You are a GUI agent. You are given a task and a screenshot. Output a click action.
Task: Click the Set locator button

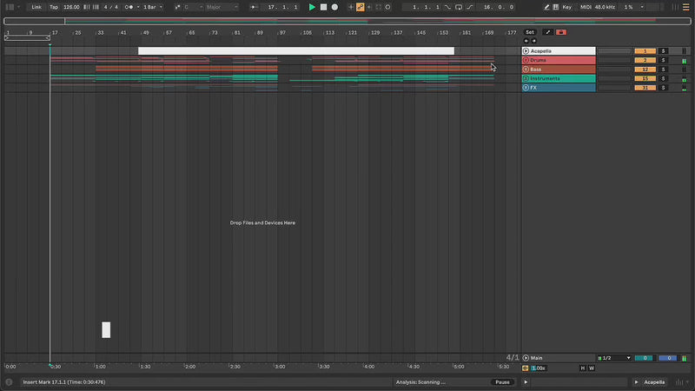click(x=529, y=32)
